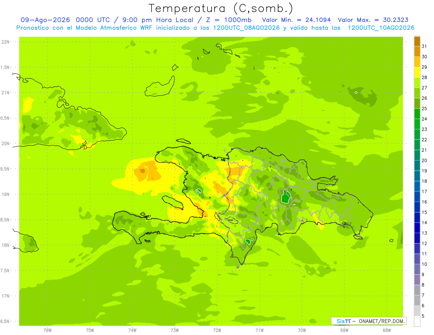Viewport: 434px width, 335px height.
Task: Click the "12" color scale label
Action: click(x=424, y=244)
